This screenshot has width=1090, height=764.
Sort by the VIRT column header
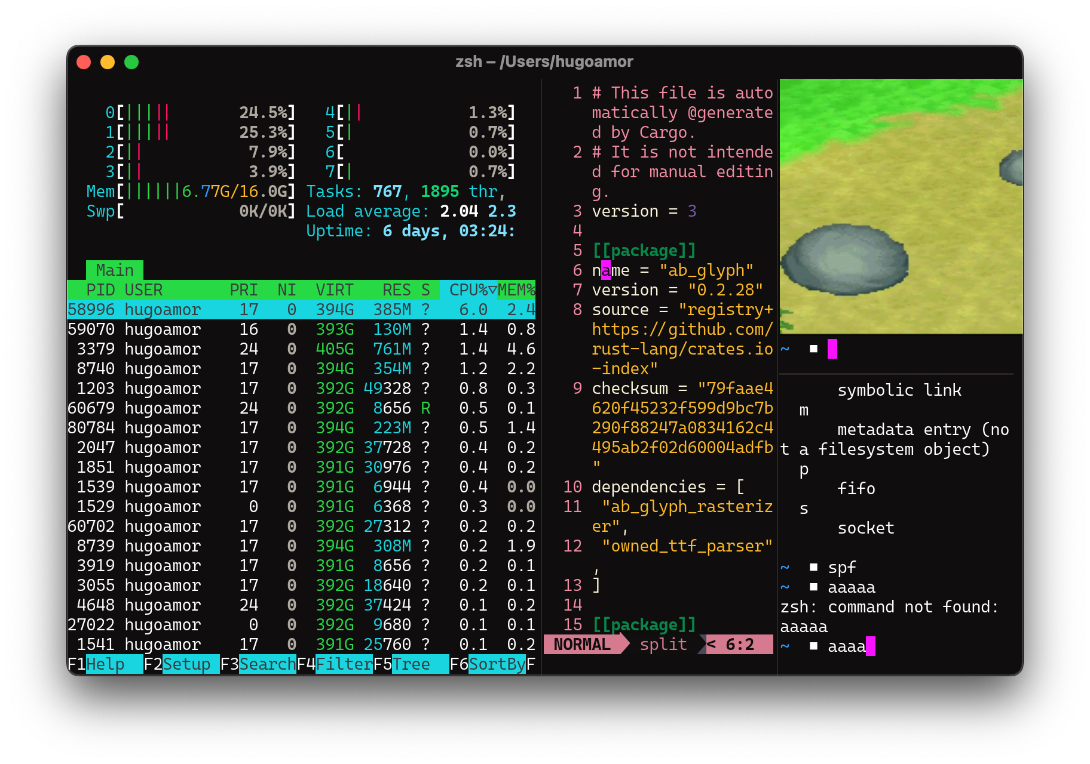click(335, 289)
